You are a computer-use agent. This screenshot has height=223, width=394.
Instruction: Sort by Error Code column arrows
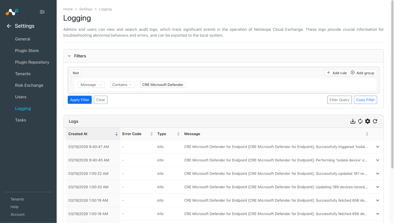152,134
